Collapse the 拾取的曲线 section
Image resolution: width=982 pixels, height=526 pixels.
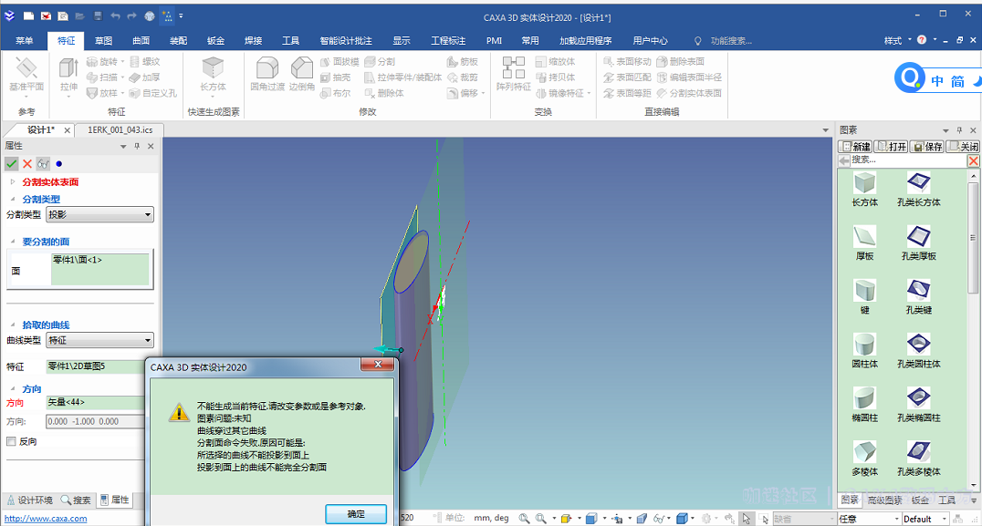click(13, 325)
